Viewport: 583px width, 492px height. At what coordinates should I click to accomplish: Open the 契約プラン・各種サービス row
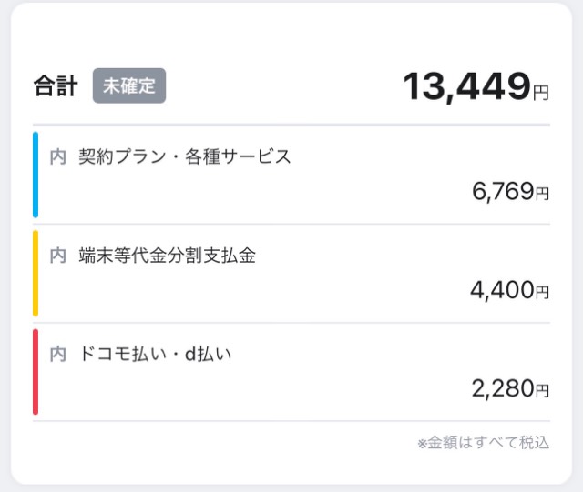tap(291, 175)
